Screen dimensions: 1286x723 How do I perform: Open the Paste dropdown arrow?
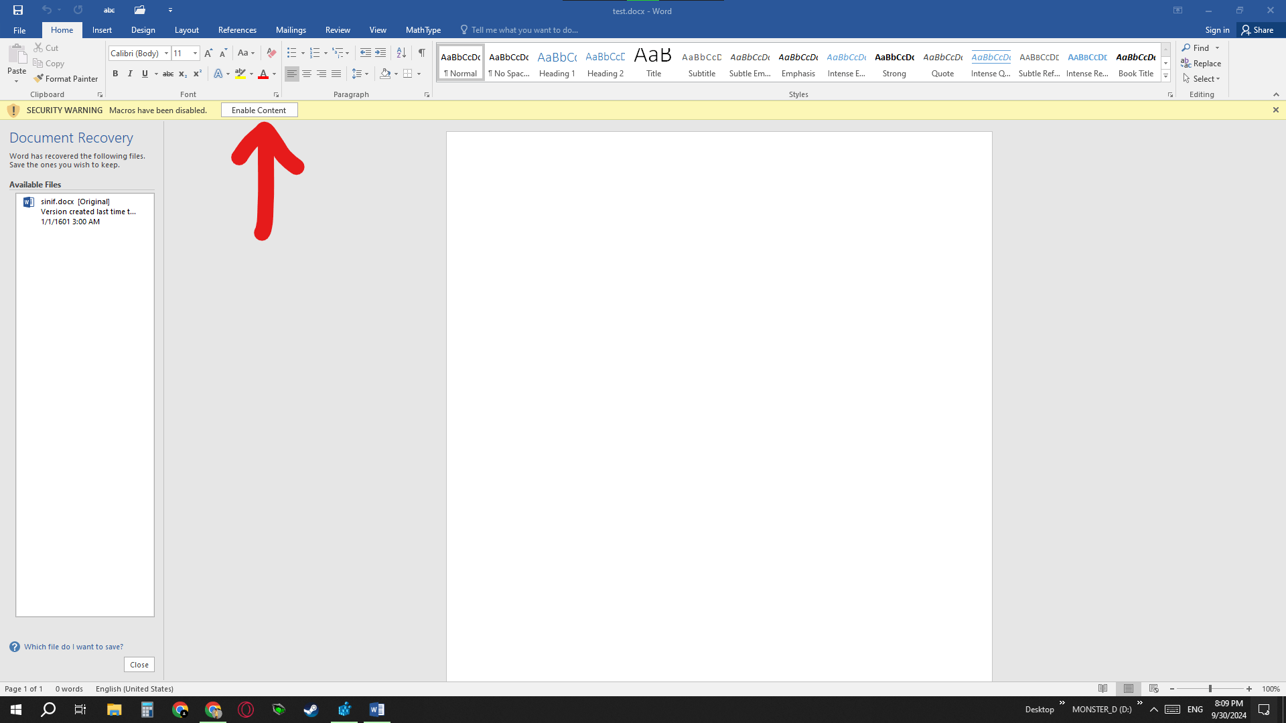tap(17, 81)
